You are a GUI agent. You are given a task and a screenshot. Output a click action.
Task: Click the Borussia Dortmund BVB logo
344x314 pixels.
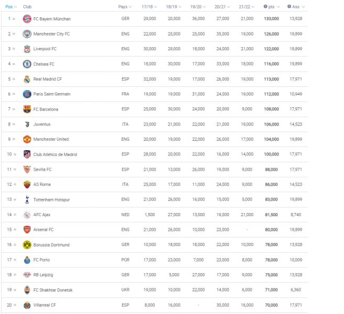(27, 245)
